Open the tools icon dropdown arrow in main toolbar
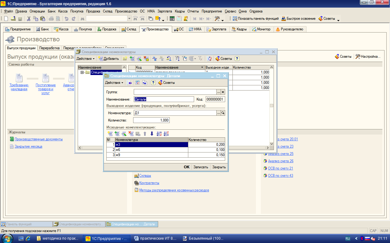Screen dimensions: 390x243 (x=222, y=21)
